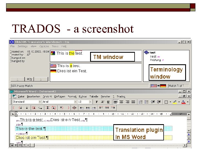The width and height of the screenshot is (199, 149).
Task: Click the previous match '<' button in Workbench
Action: tap(17, 79)
